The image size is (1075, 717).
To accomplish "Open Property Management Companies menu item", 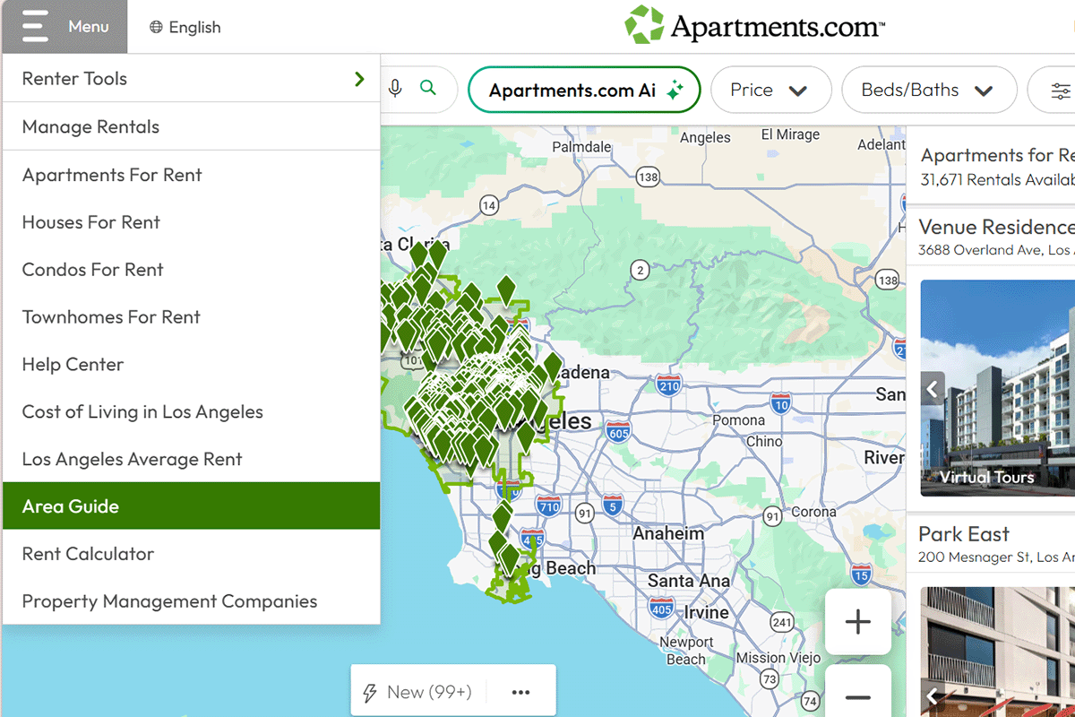I will click(191, 601).
